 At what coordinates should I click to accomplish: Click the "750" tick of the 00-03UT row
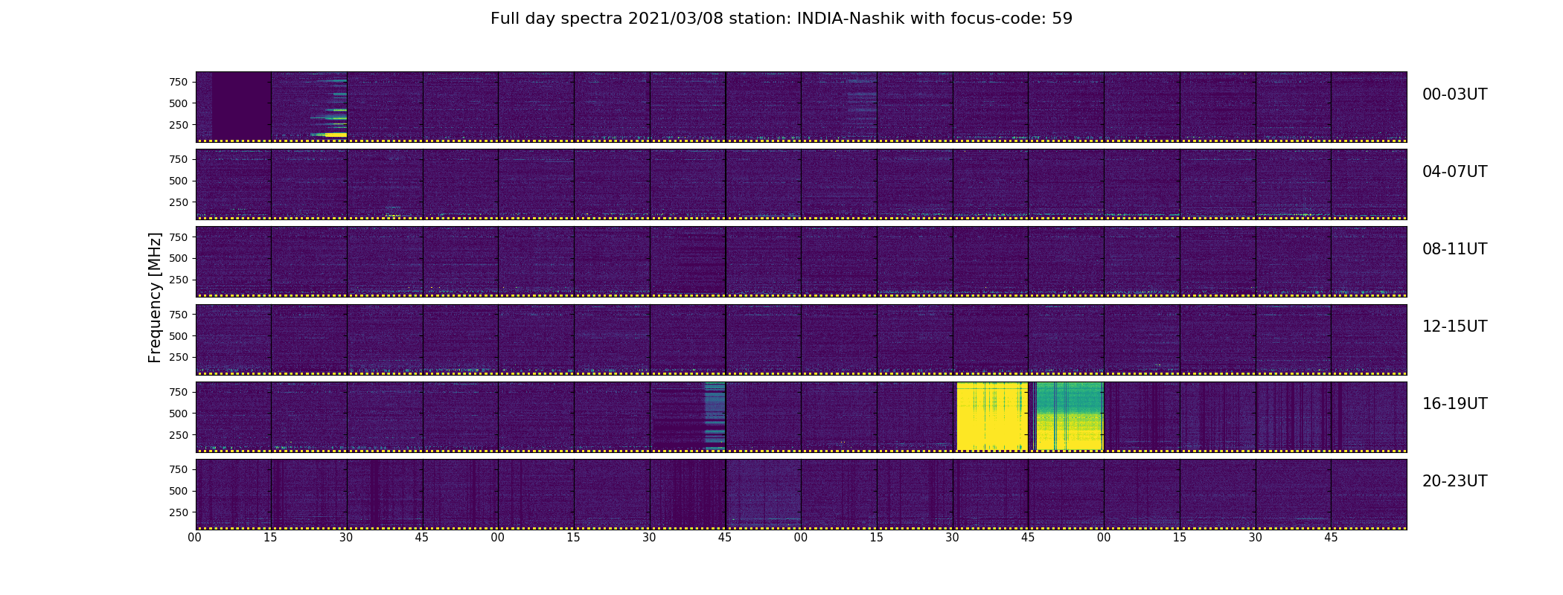(179, 82)
